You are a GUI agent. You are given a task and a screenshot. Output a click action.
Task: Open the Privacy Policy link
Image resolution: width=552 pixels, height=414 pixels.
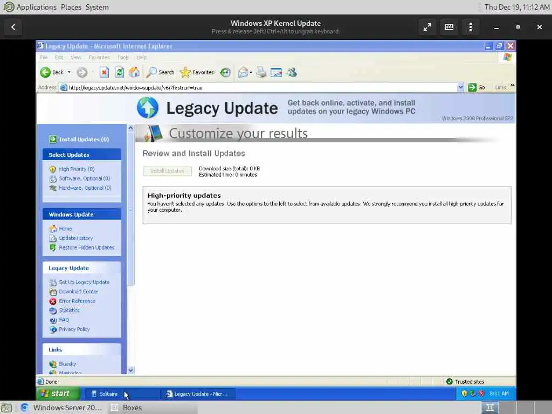click(x=74, y=329)
